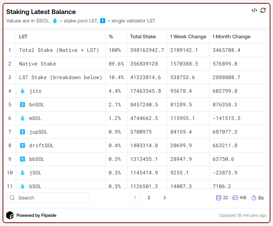Viewport: 273px width, 226px height.
Task: Select the mSOL row name cell
Action: coord(36,118)
